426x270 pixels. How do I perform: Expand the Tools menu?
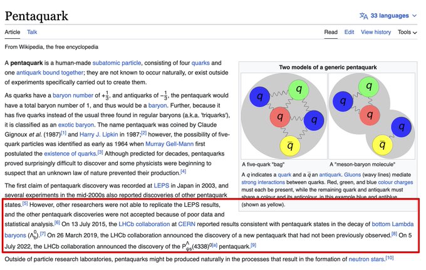tap(407, 32)
